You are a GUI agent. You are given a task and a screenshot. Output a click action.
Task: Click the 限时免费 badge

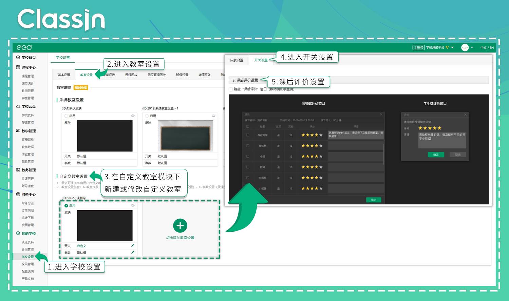(81, 87)
